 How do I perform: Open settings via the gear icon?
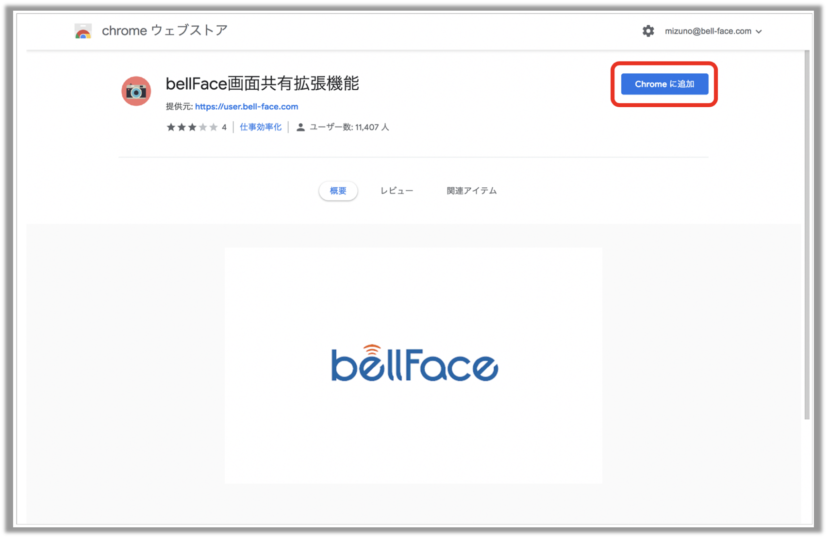point(648,31)
